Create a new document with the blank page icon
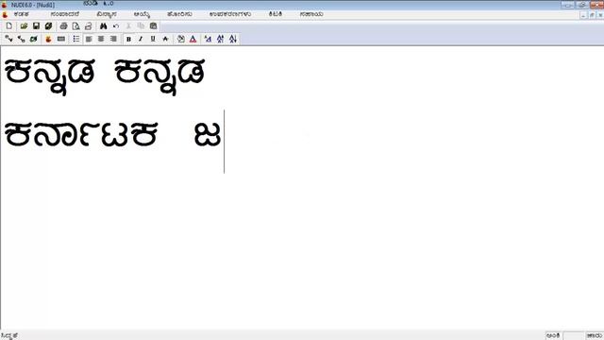The height and width of the screenshot is (340, 604). click(x=8, y=26)
